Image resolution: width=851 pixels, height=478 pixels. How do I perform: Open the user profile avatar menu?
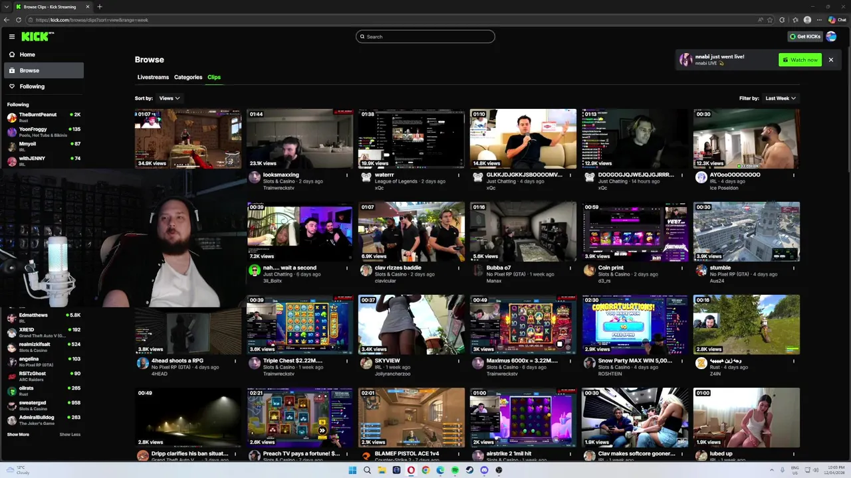[831, 37]
